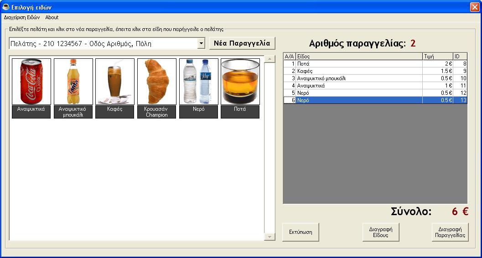482x258 pixels.
Task: Click the customer combo box text field
Action: [x=103, y=44]
